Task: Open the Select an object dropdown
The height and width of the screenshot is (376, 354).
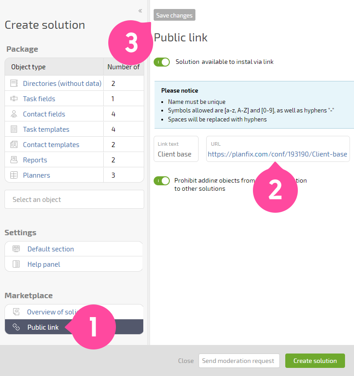Action: 74,199
